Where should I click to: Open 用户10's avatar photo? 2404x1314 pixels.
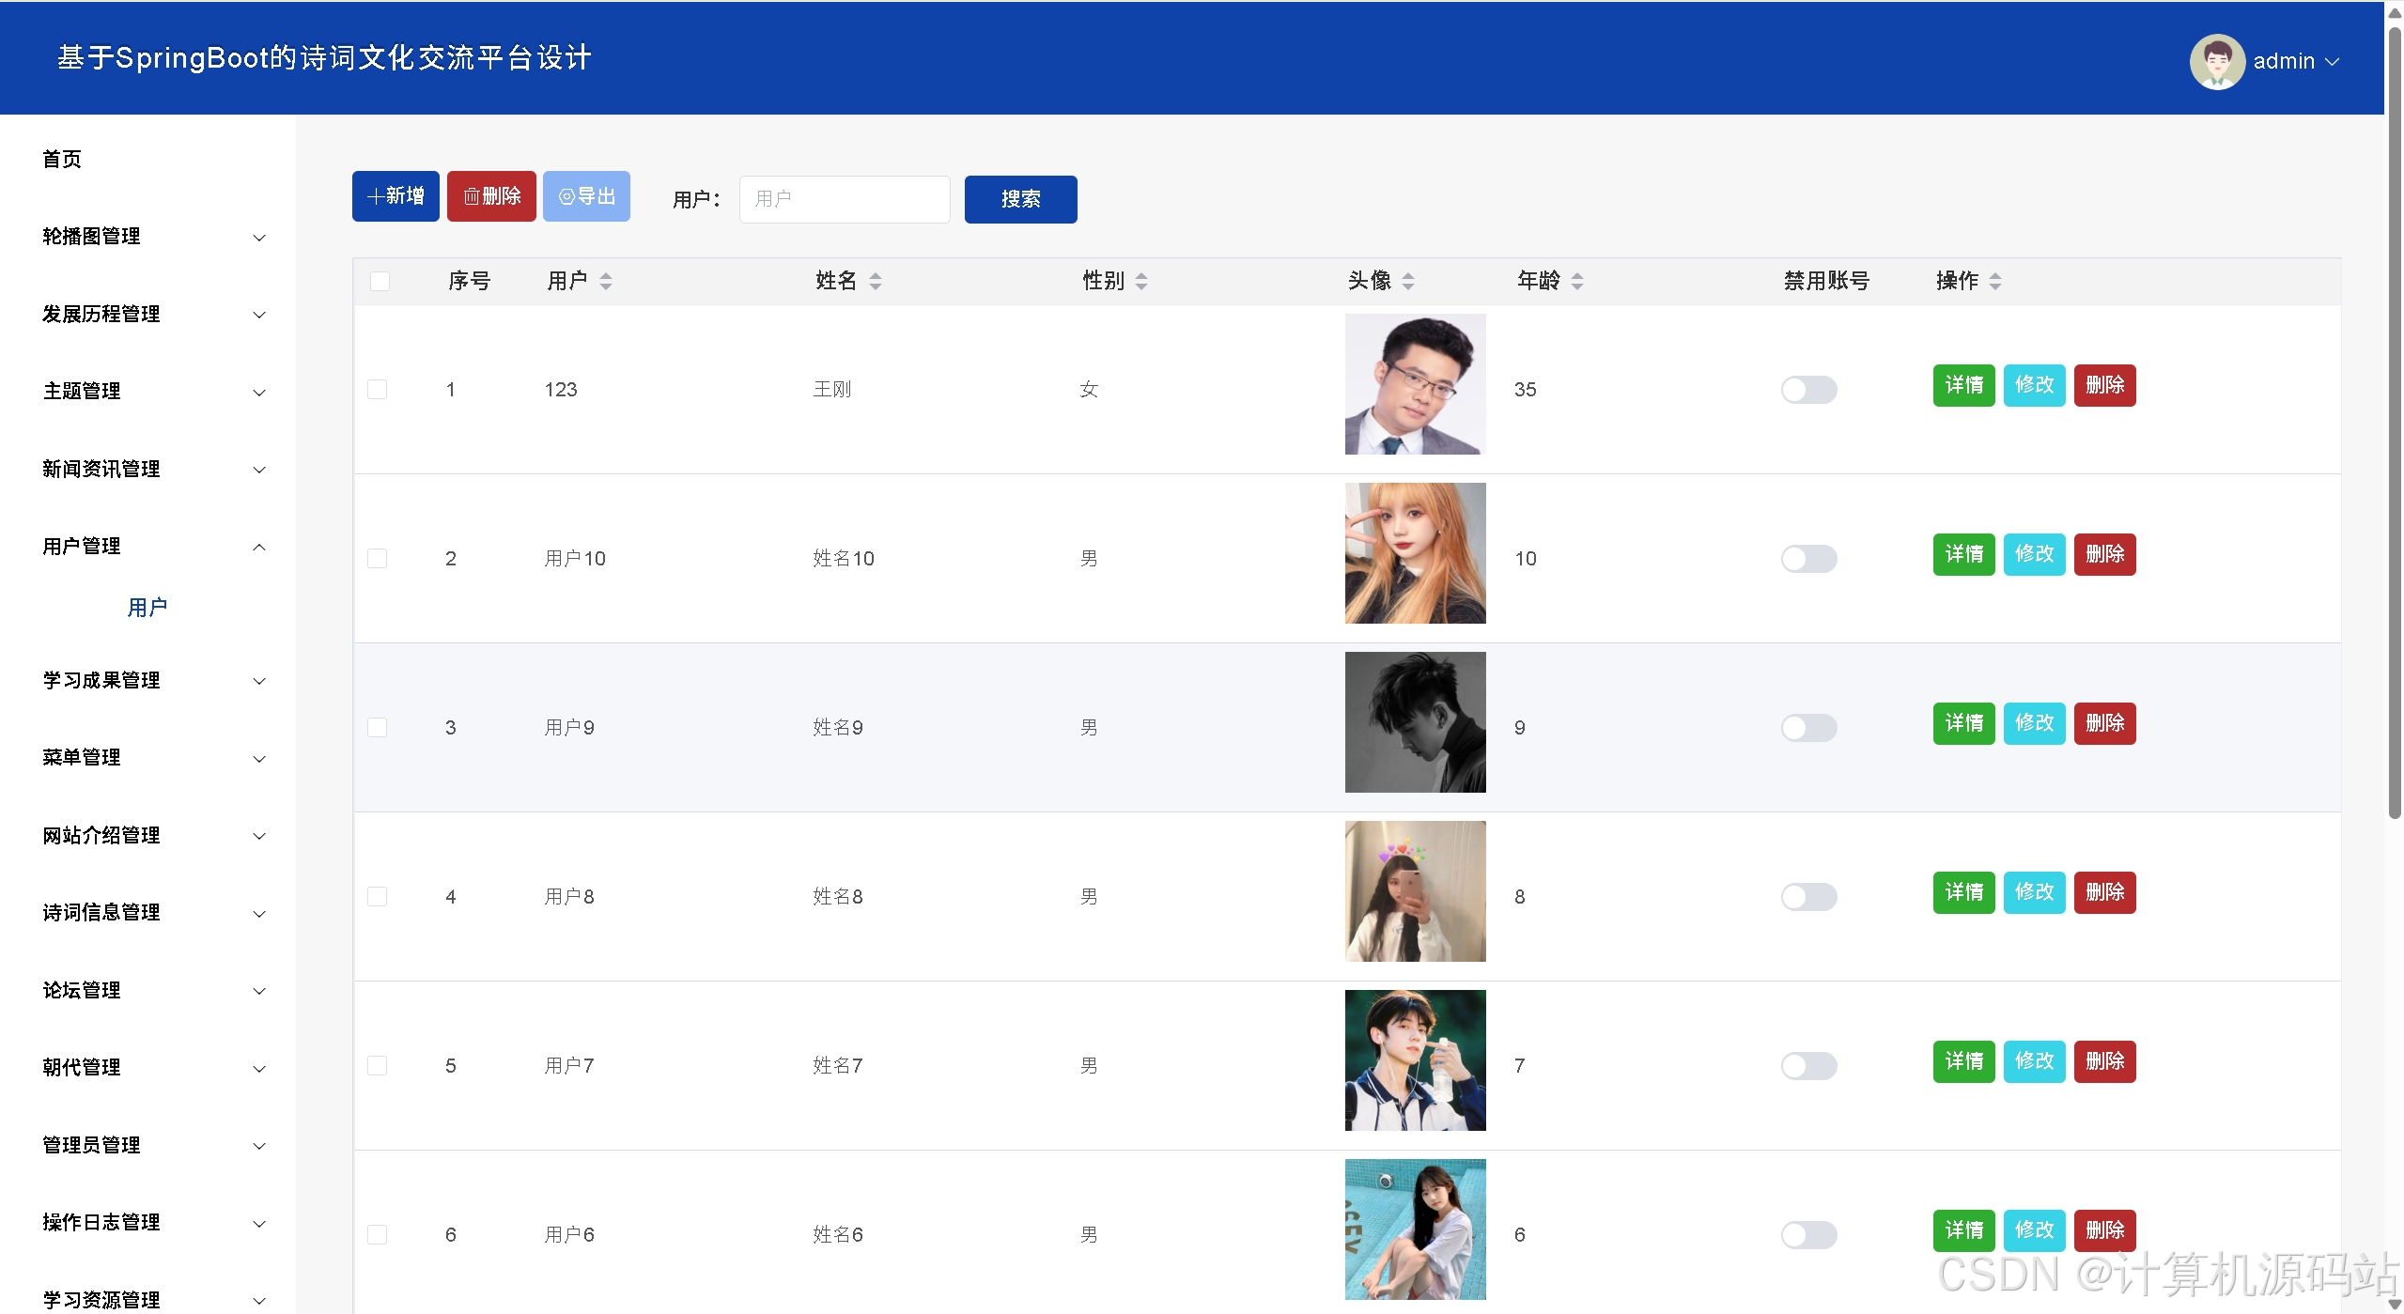[x=1415, y=553]
